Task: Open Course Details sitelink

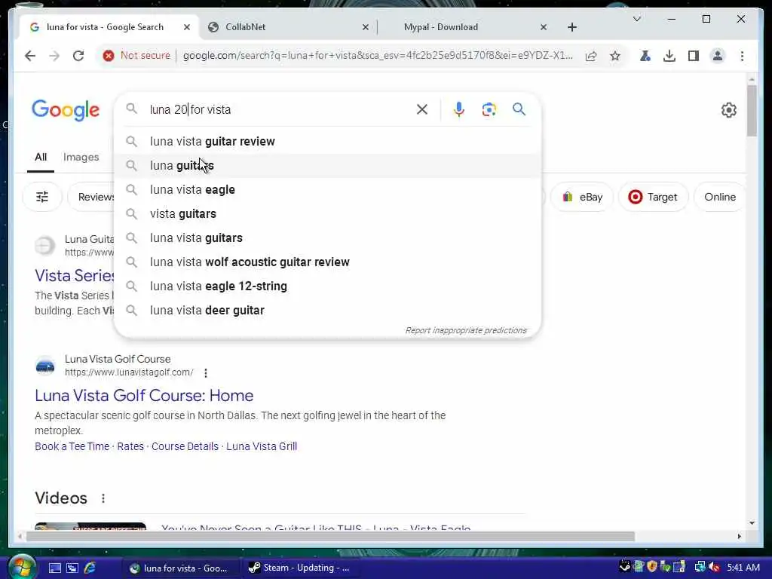Action: point(185,446)
